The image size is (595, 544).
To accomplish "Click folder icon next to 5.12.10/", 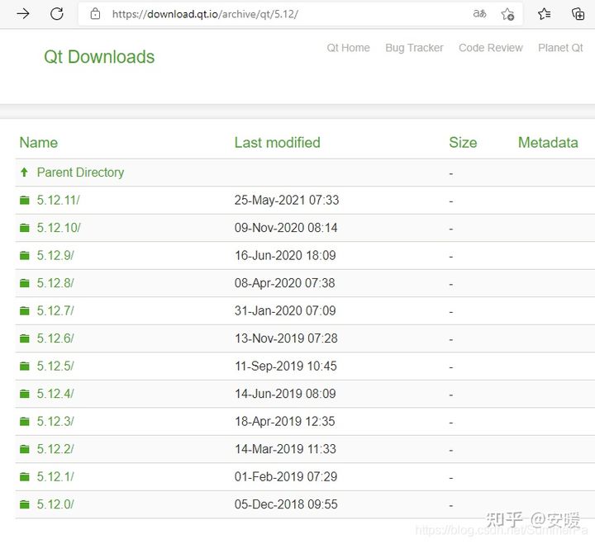I will [x=24, y=228].
